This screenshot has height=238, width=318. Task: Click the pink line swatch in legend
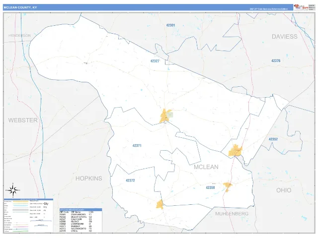[20, 227]
